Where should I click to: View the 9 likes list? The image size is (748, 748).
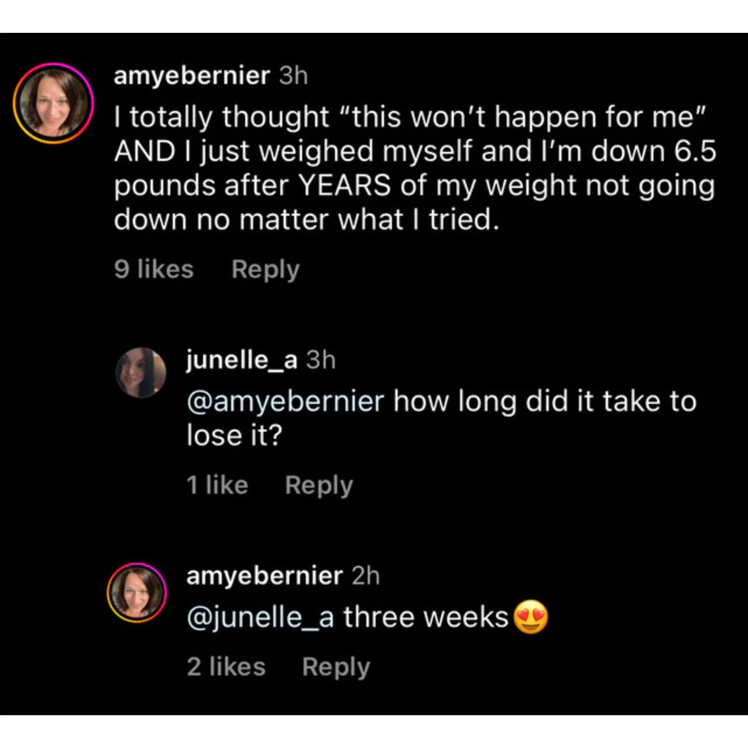click(154, 269)
